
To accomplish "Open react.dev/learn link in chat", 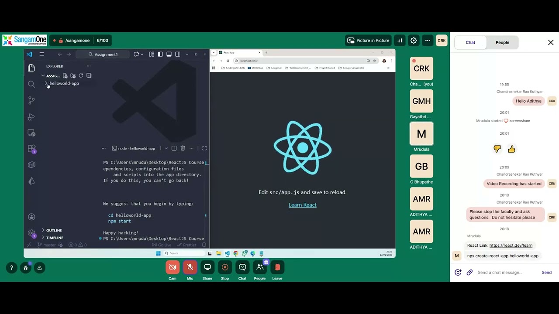I will point(511,246).
